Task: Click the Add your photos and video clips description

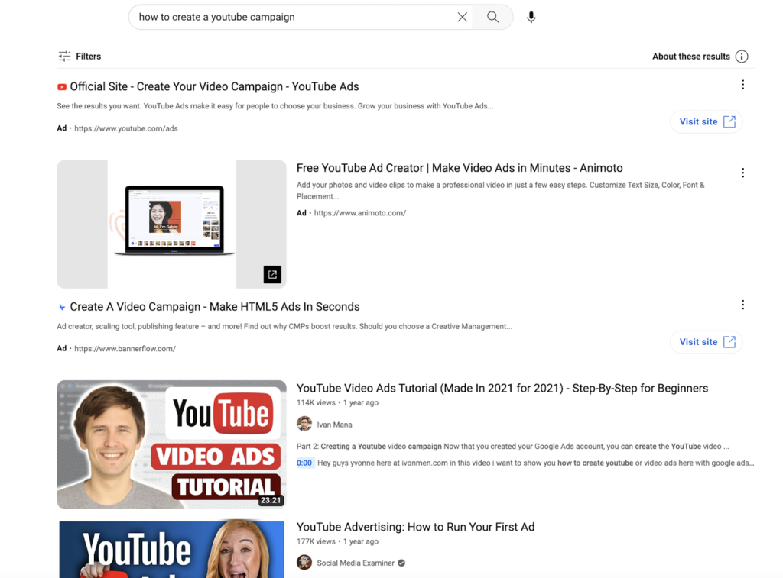Action: click(x=500, y=191)
